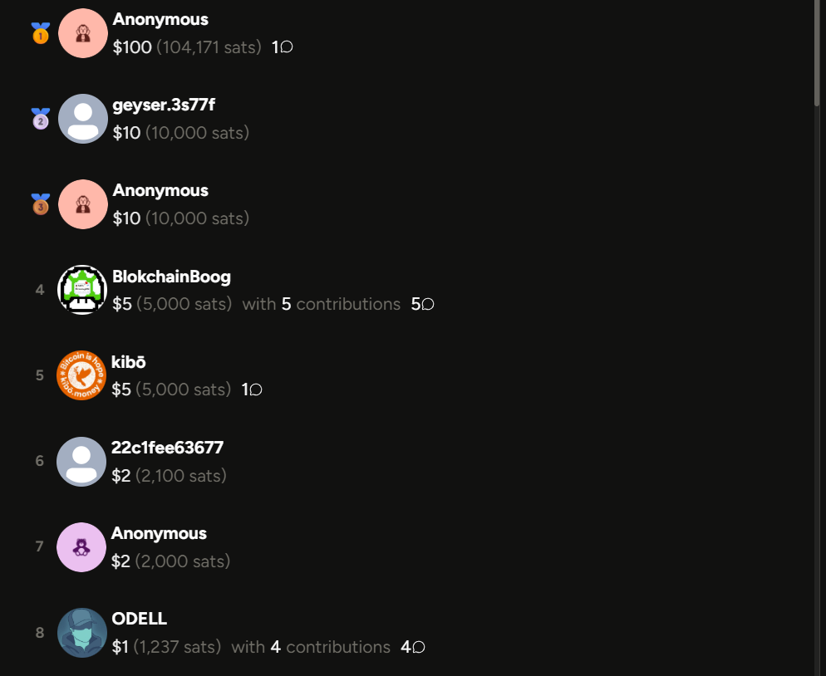This screenshot has height=676, width=826.
Task: Open the geyser.3s77f profile name link
Action: tap(164, 105)
